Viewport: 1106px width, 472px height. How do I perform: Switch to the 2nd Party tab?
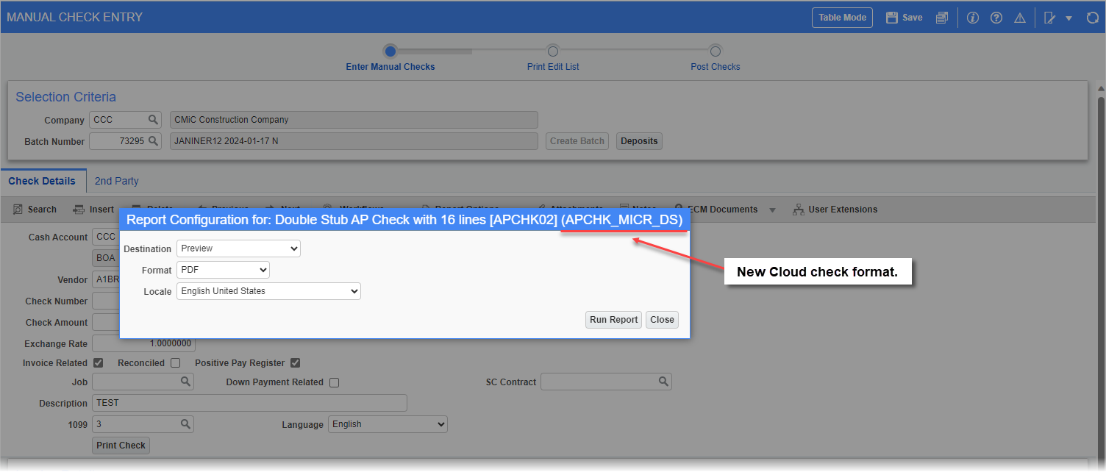(115, 180)
